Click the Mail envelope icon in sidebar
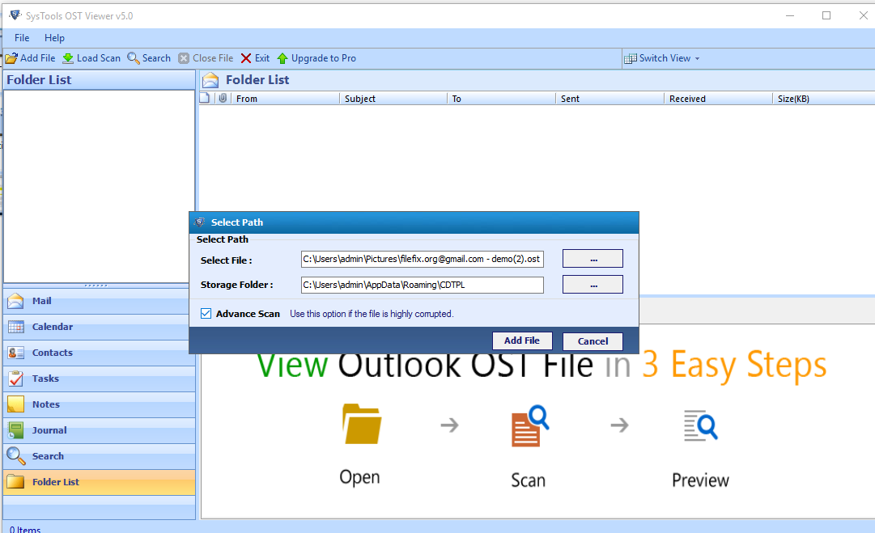Viewport: 875px width, 533px height. click(x=15, y=301)
